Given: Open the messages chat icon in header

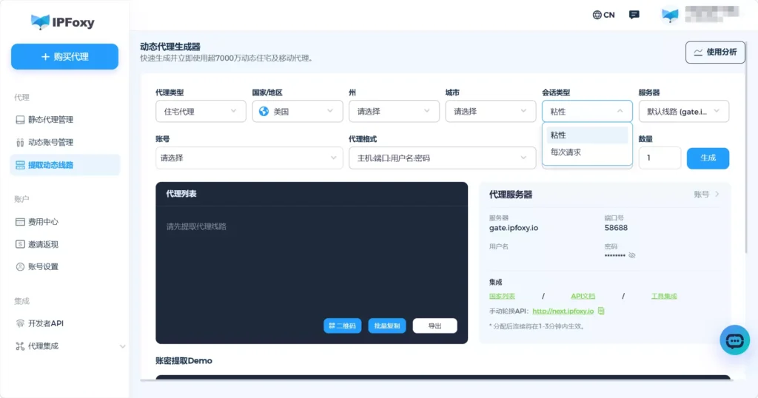Looking at the screenshot, I should [x=634, y=15].
